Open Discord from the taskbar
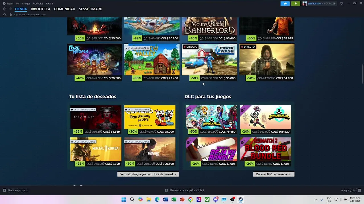Image resolution: width=364 pixels, height=204 pixels. click(216, 199)
